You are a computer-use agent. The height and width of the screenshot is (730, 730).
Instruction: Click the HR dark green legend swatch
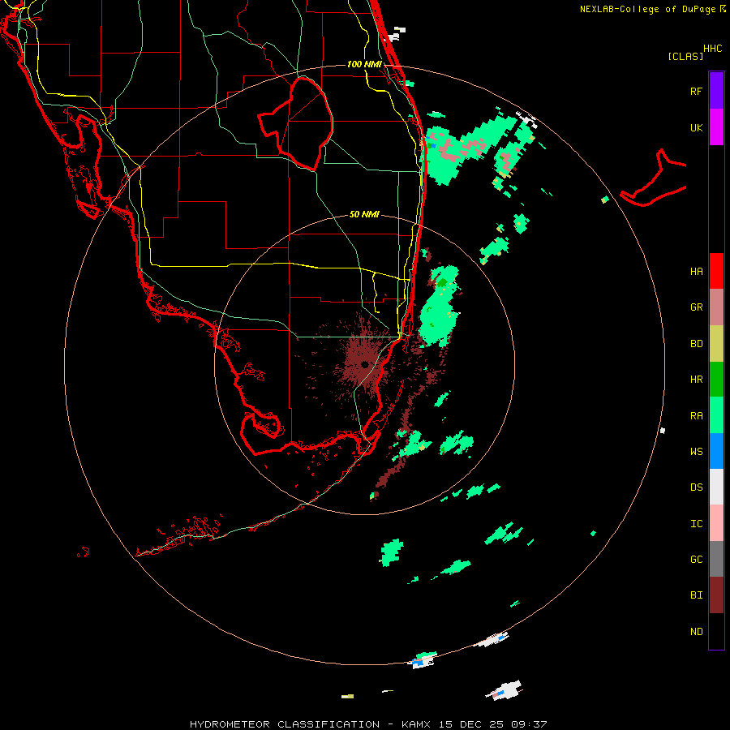click(x=716, y=380)
